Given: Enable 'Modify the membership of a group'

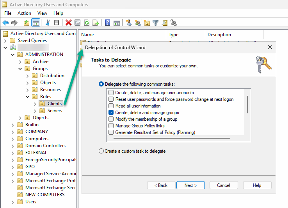Looking at the screenshot, I should click(x=111, y=119).
